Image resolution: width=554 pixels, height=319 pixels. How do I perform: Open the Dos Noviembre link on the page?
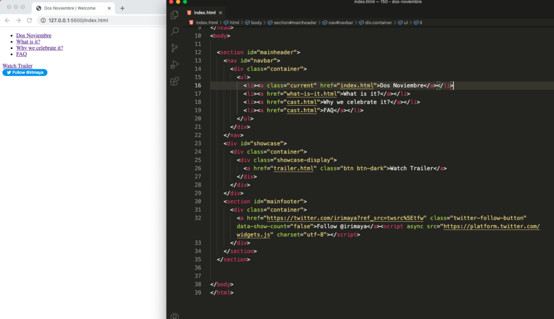click(x=34, y=36)
